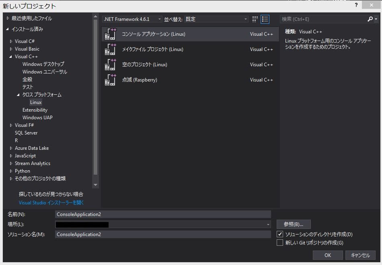Click tree scrollbar down arrow
The height and width of the screenshot is (265, 382).
tap(96, 185)
